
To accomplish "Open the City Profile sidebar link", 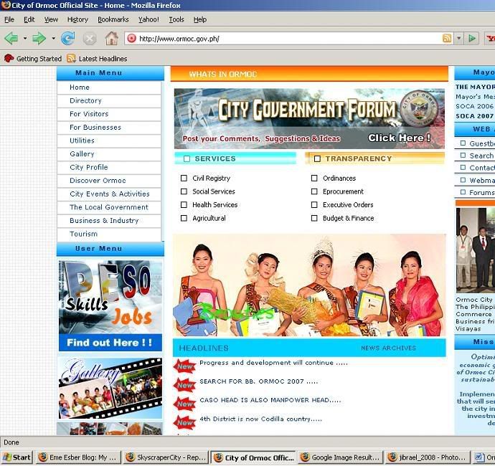I will [x=88, y=168].
